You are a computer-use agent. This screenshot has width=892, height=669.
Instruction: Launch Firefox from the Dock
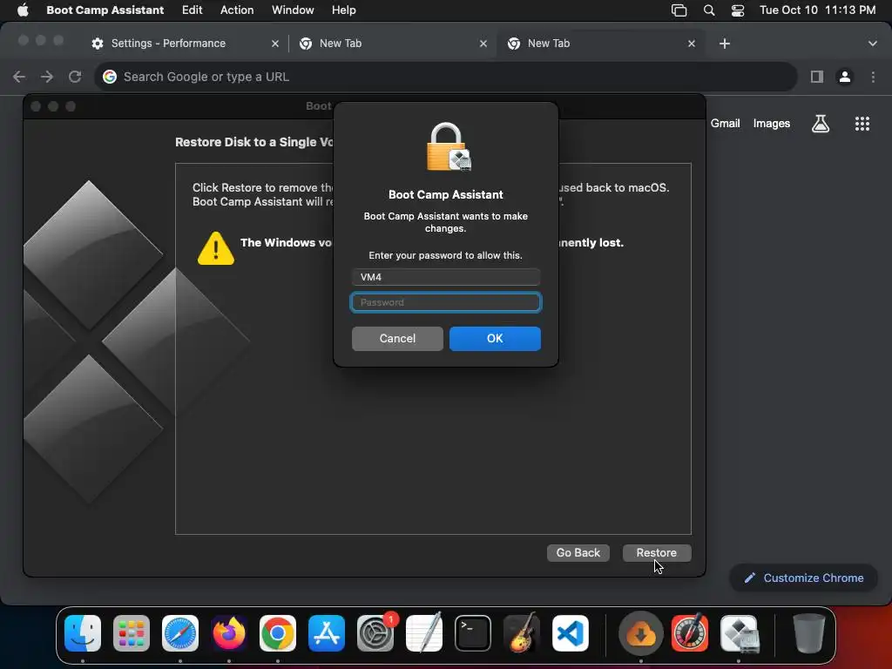(229, 633)
